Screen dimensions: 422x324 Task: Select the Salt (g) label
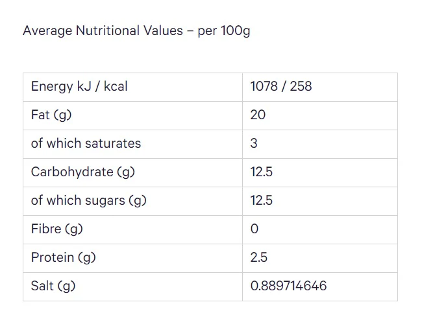pyautogui.click(x=53, y=286)
